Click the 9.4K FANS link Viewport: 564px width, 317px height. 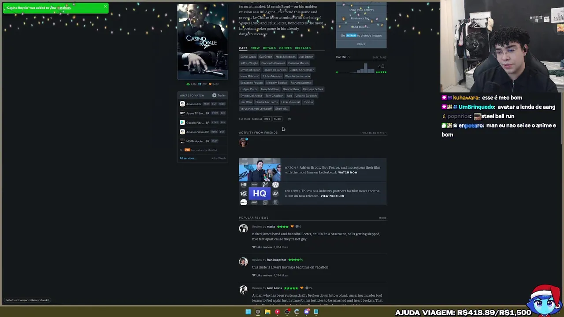pos(379,57)
